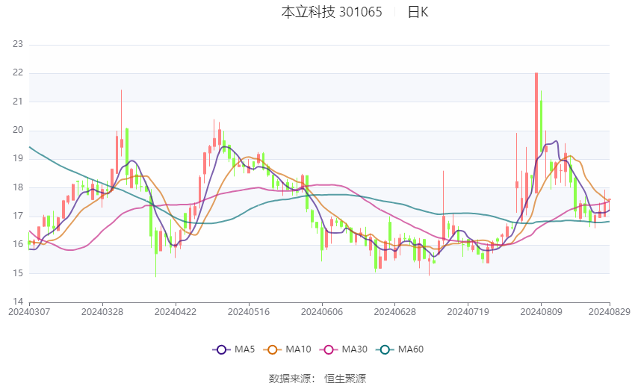The width and height of the screenshot is (635, 386).
Task: Click the y-axis value 21
Action: (18, 102)
